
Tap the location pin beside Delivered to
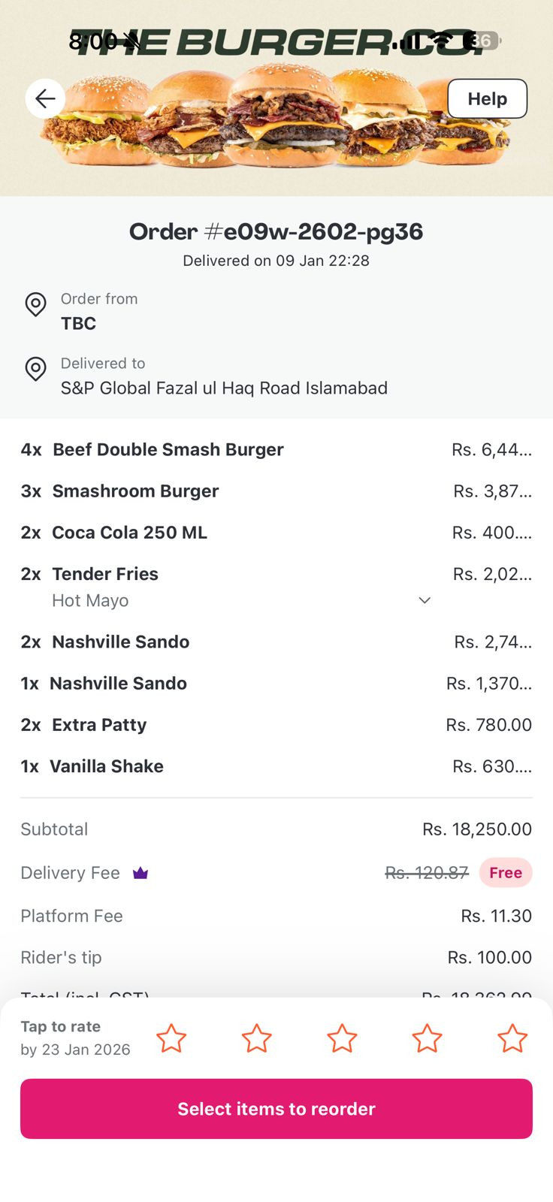coord(35,369)
